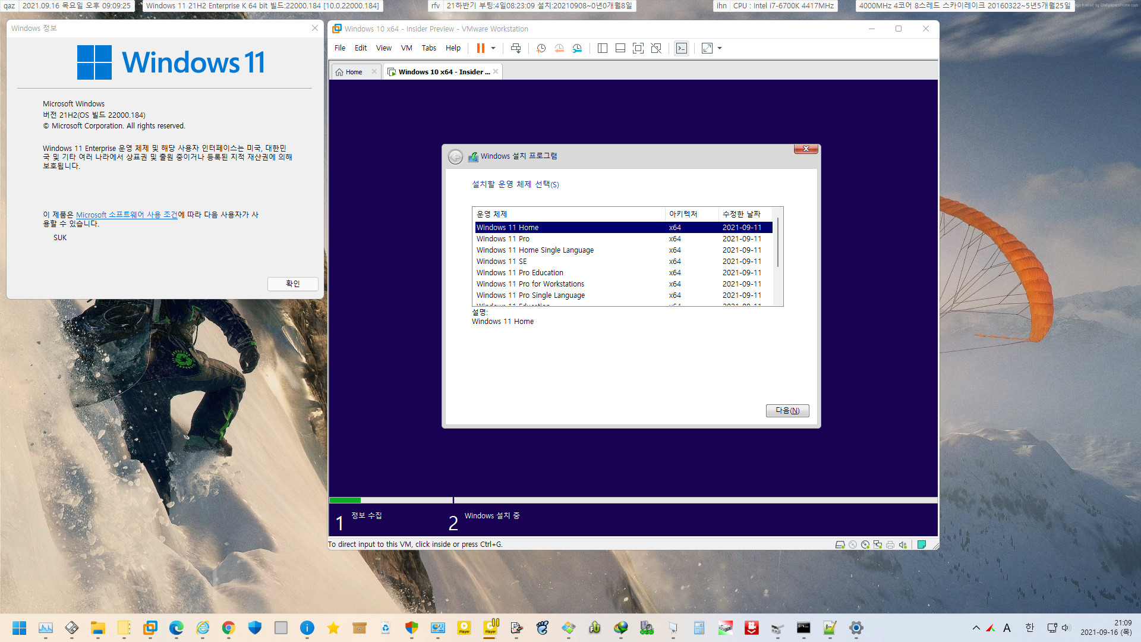Click the network adapter status icon
1141x642 pixels.
pyautogui.click(x=878, y=545)
